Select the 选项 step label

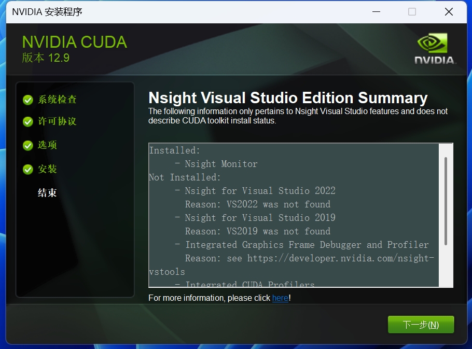(47, 145)
